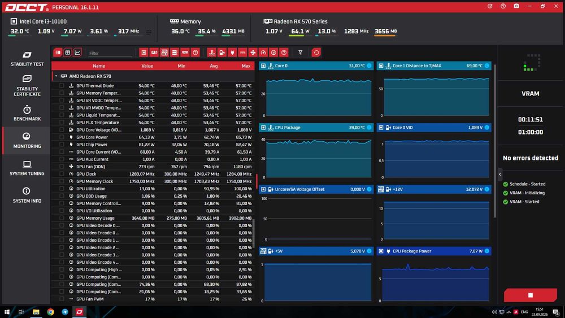
Task: Toggle the CPU header details grid icon
Action: tap(149, 32)
